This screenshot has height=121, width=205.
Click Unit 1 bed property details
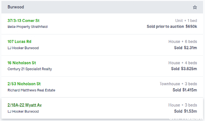186,21
